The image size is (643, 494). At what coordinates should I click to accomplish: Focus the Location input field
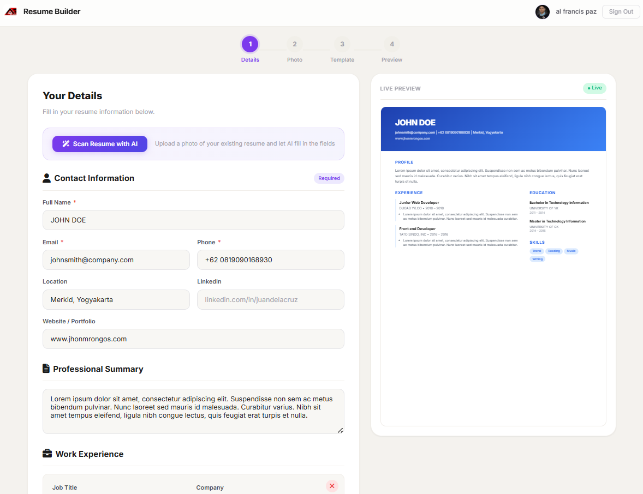[x=116, y=299]
